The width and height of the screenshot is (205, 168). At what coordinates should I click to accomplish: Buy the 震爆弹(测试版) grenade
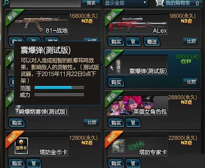click(116, 82)
